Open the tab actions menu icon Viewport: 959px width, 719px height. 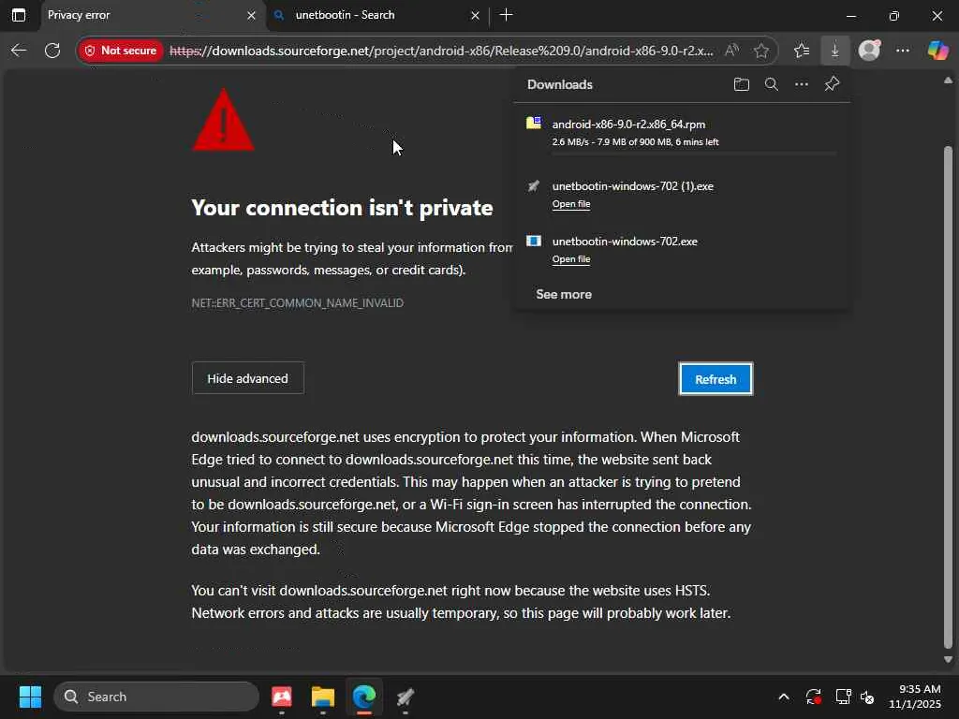(19, 15)
